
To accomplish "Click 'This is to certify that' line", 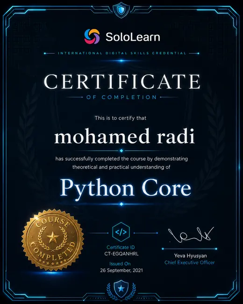I will tap(121, 118).
